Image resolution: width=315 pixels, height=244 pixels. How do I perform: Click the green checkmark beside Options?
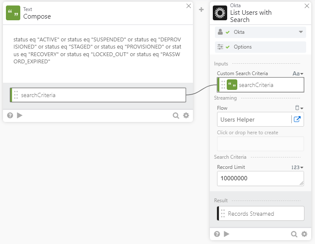click(x=228, y=47)
